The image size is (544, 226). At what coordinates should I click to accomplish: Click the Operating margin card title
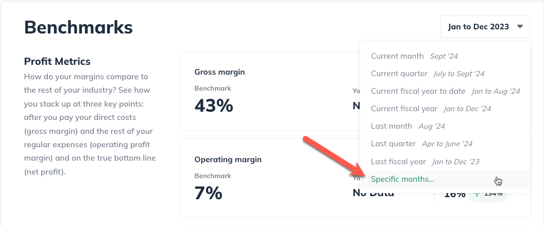228,160
